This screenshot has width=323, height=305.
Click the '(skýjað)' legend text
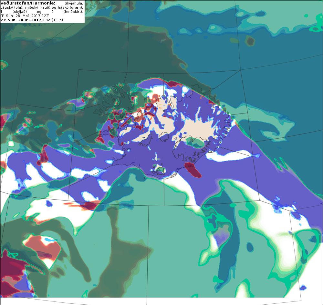[x=20, y=12]
